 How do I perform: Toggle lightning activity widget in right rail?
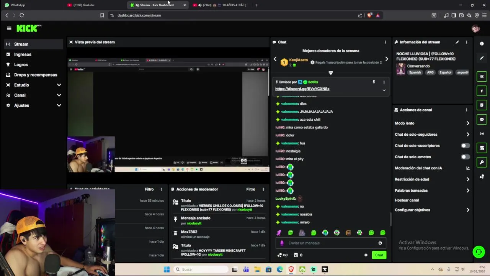coord(482,91)
